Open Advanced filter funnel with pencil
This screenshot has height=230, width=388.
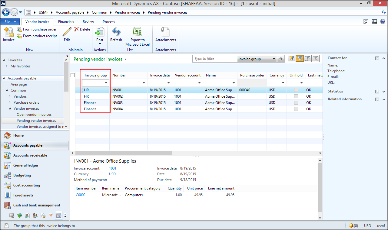pyautogui.click(x=307, y=59)
